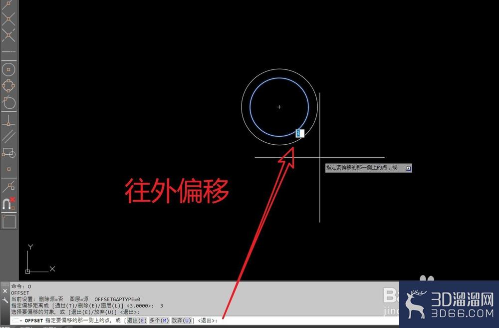Image resolution: width=499 pixels, height=328 pixels.
Task: Expand options arrow on dynamic prompt tooltip
Action: tap(408, 168)
